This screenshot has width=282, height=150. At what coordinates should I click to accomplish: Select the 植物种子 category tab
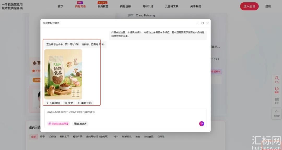[x=78, y=137]
